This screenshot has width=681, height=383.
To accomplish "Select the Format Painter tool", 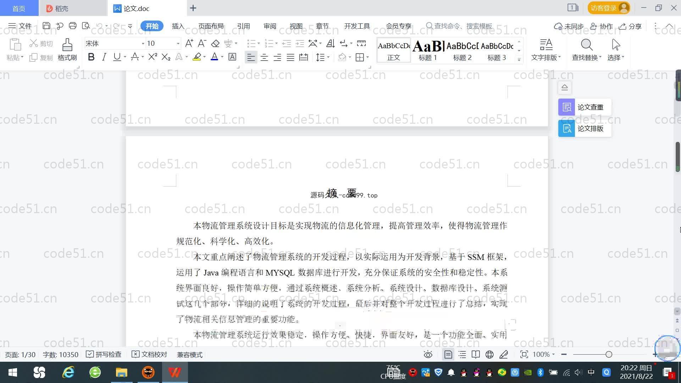I will tap(67, 50).
